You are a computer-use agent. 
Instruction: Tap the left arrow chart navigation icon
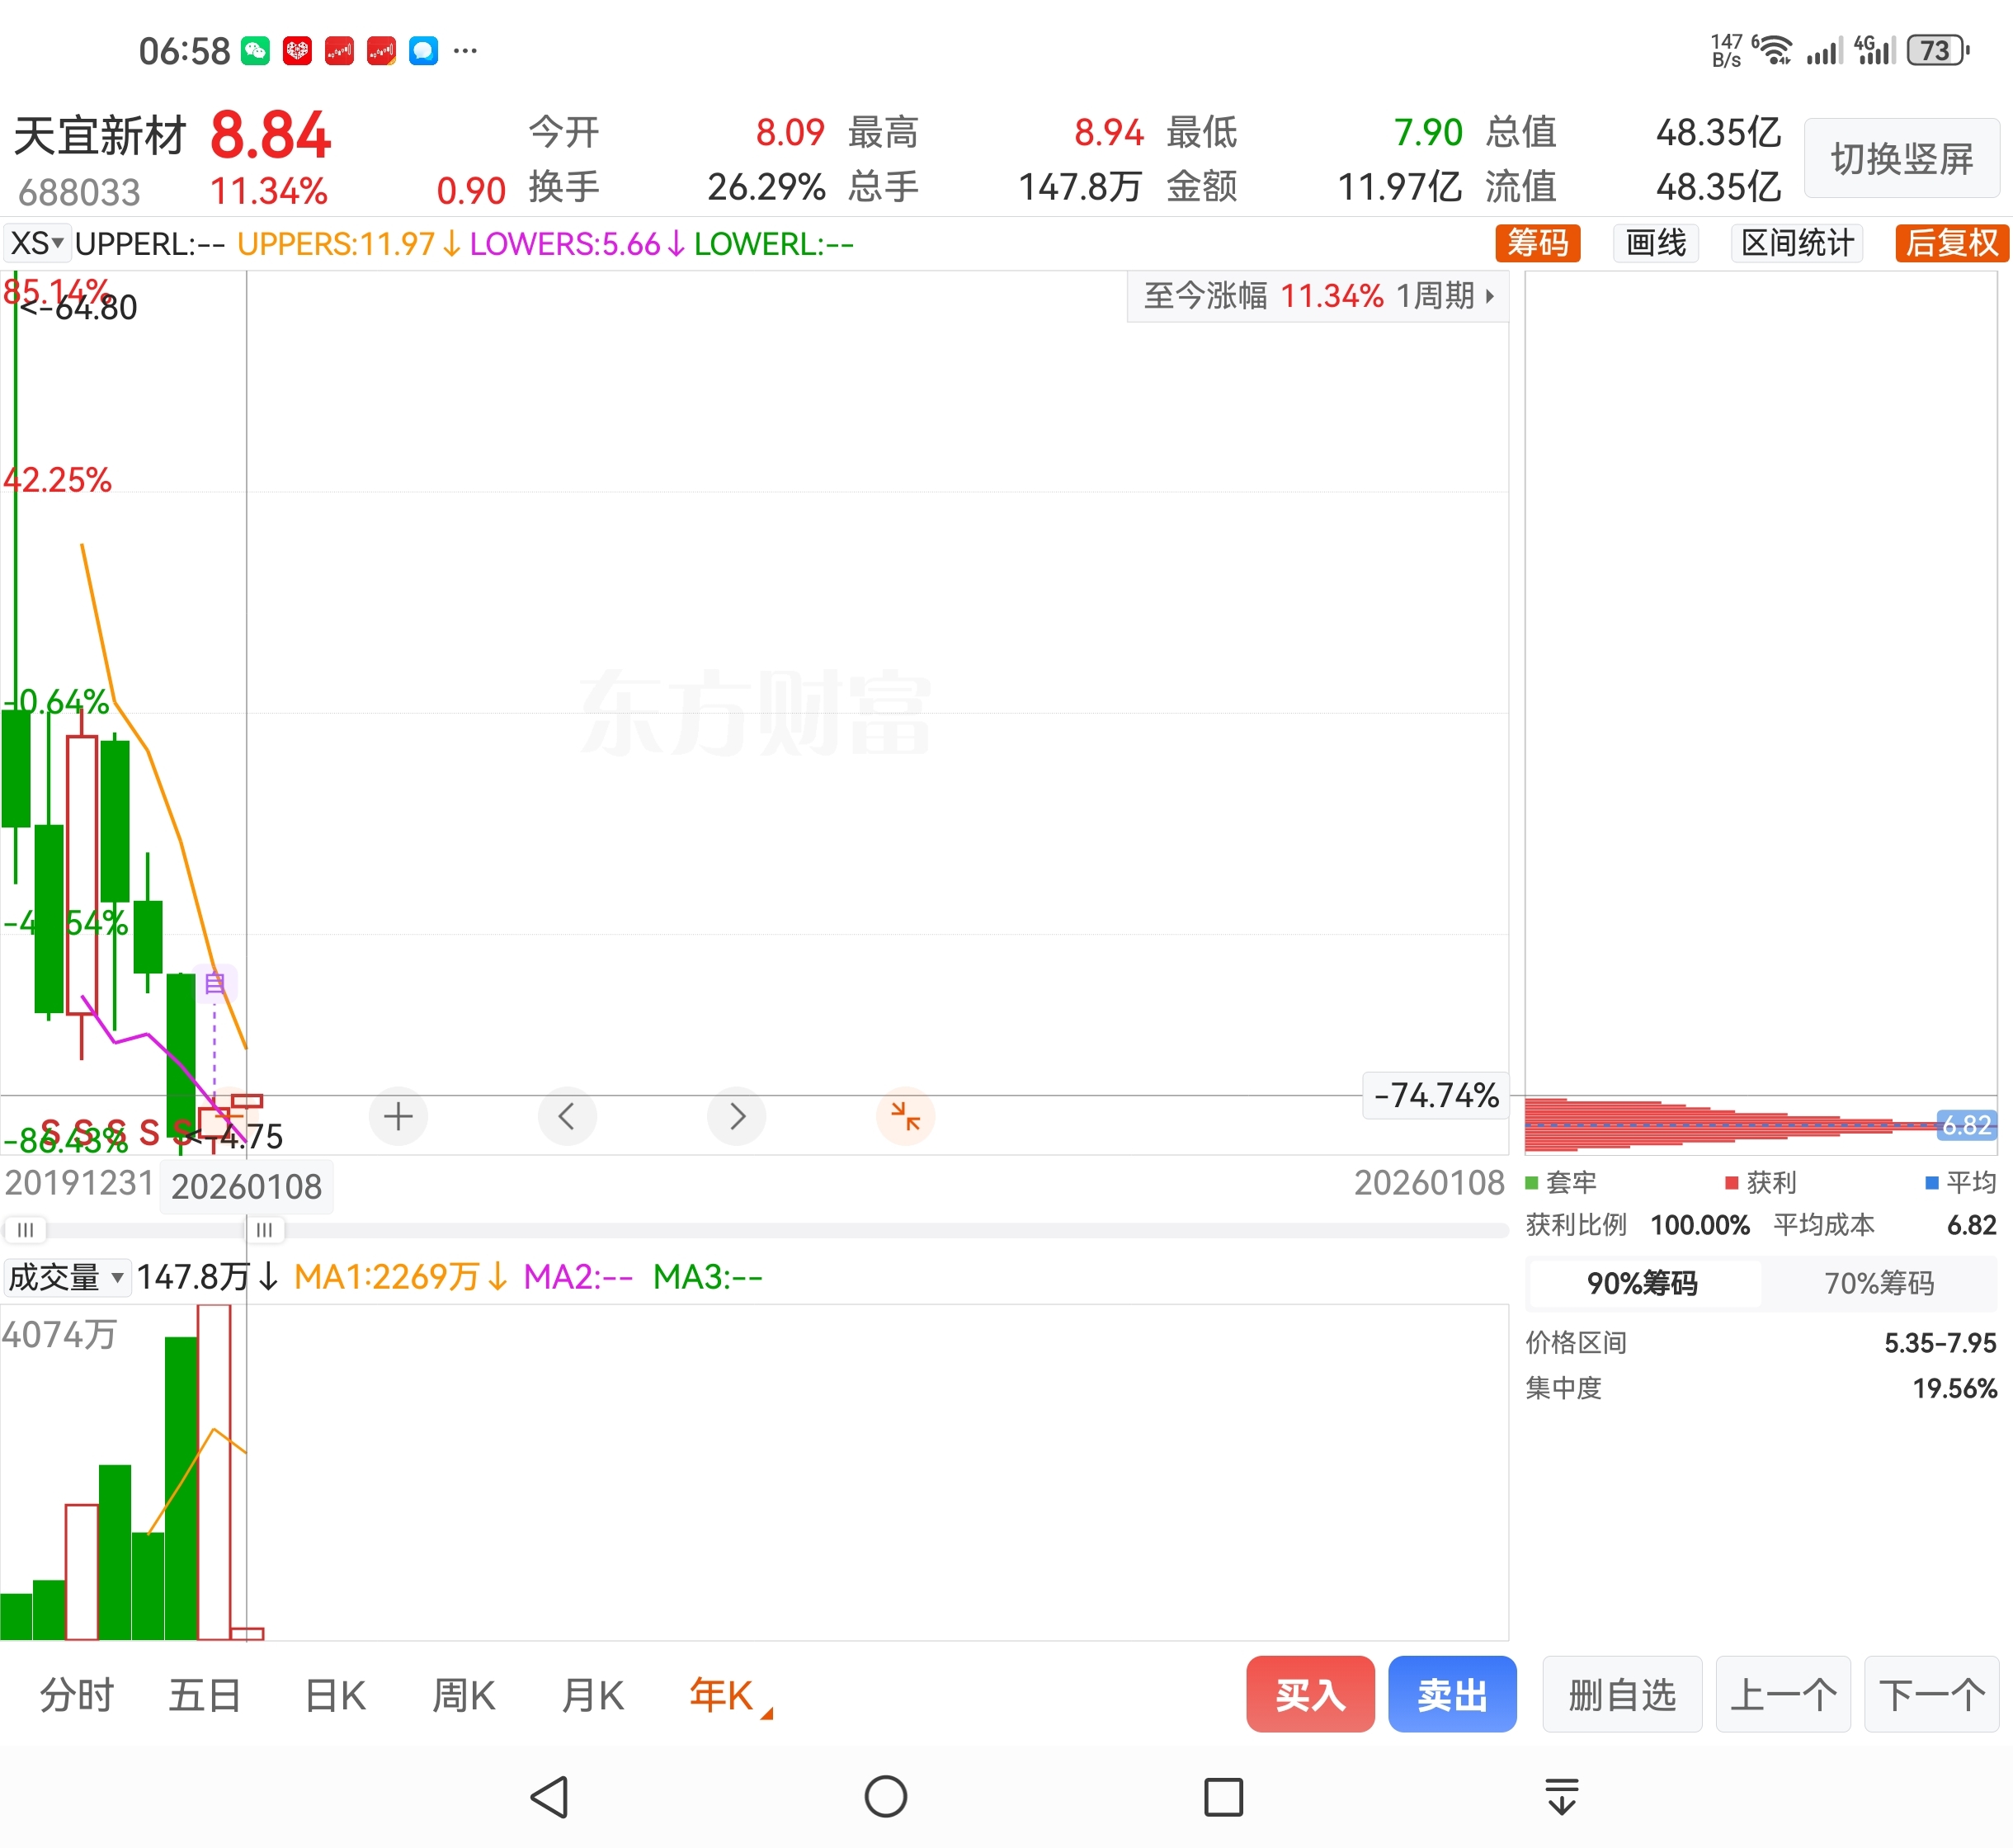(x=567, y=1116)
